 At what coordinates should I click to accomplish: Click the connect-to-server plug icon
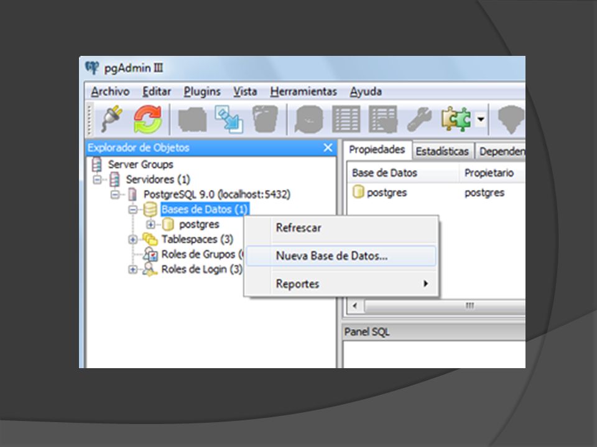pyautogui.click(x=112, y=119)
